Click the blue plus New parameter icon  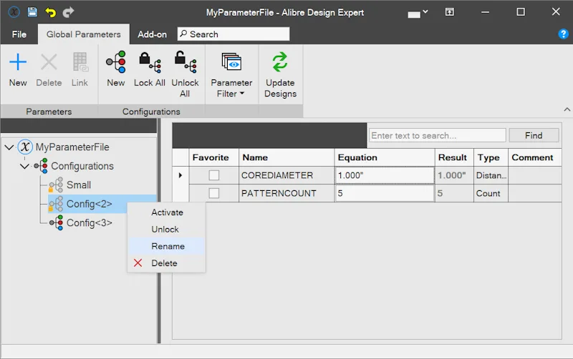[18, 62]
